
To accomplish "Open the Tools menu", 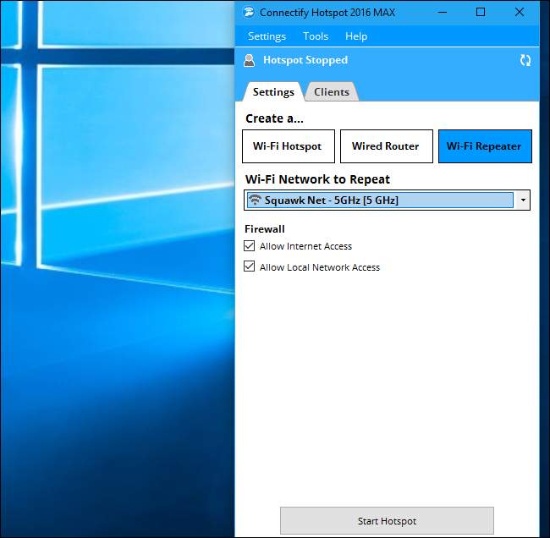I will [316, 36].
